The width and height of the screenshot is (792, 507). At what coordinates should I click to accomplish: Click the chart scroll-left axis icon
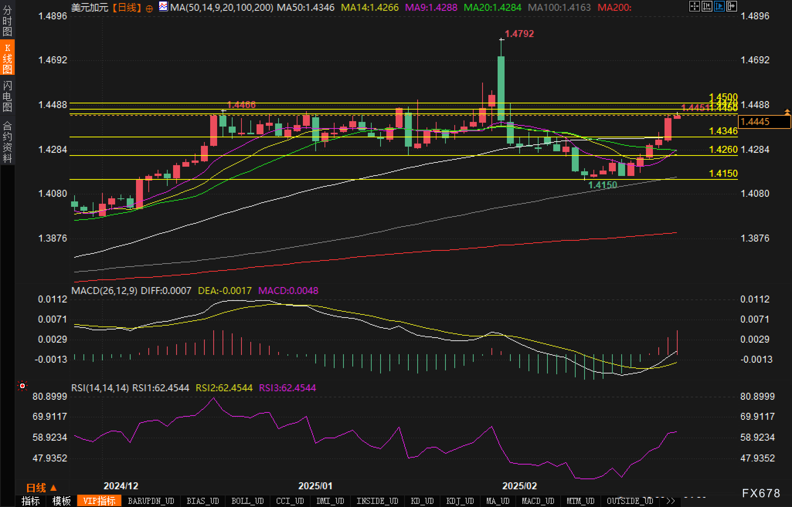pyautogui.click(x=707, y=6)
